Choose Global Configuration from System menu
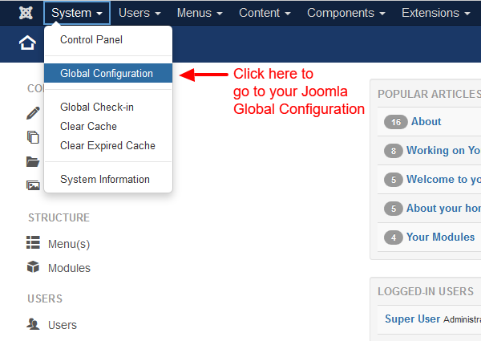 pos(108,73)
